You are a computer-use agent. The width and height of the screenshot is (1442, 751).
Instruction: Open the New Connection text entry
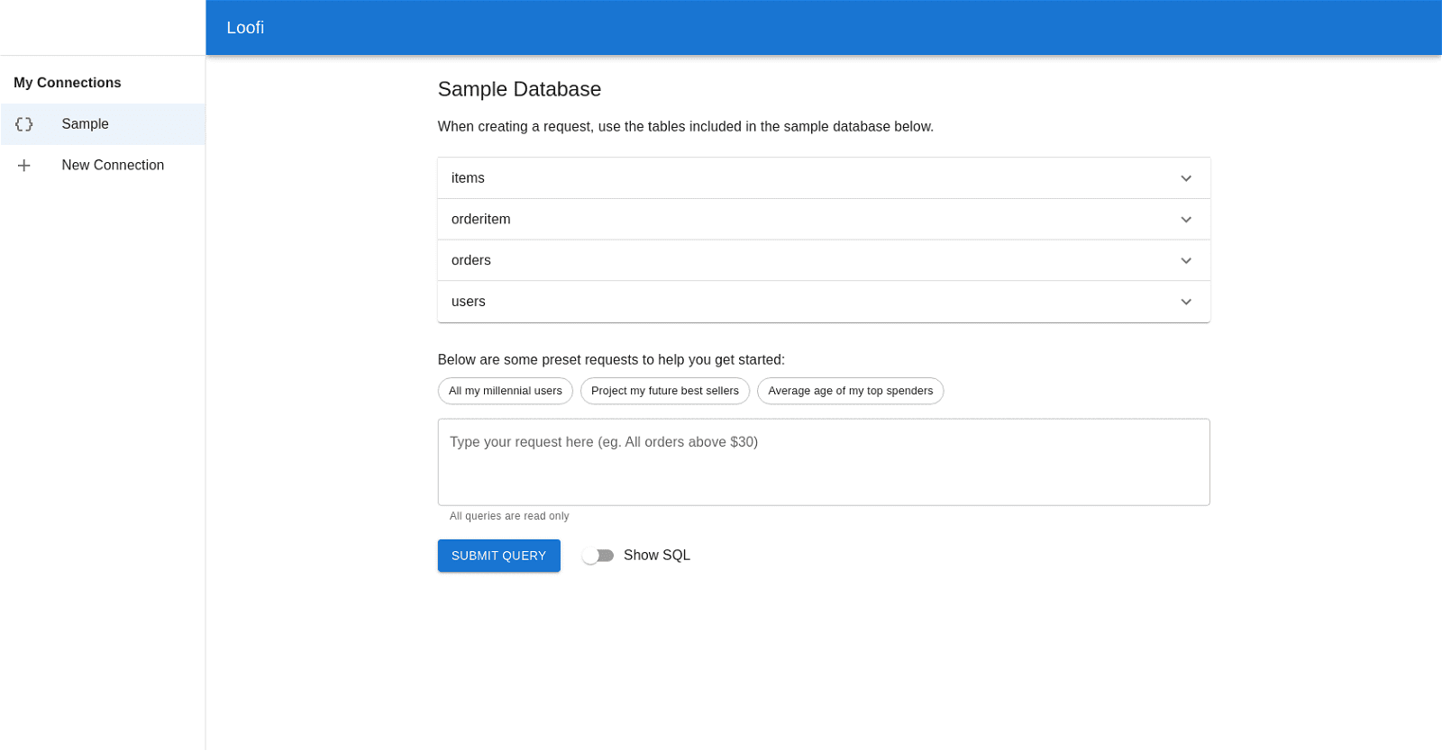tap(113, 166)
